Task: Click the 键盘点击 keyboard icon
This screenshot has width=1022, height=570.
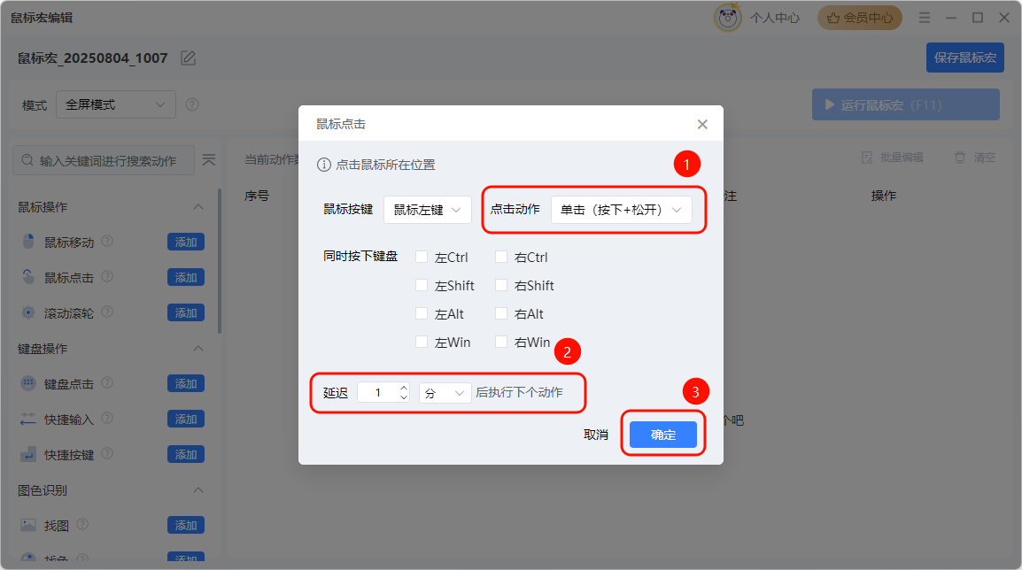Action: (x=28, y=383)
